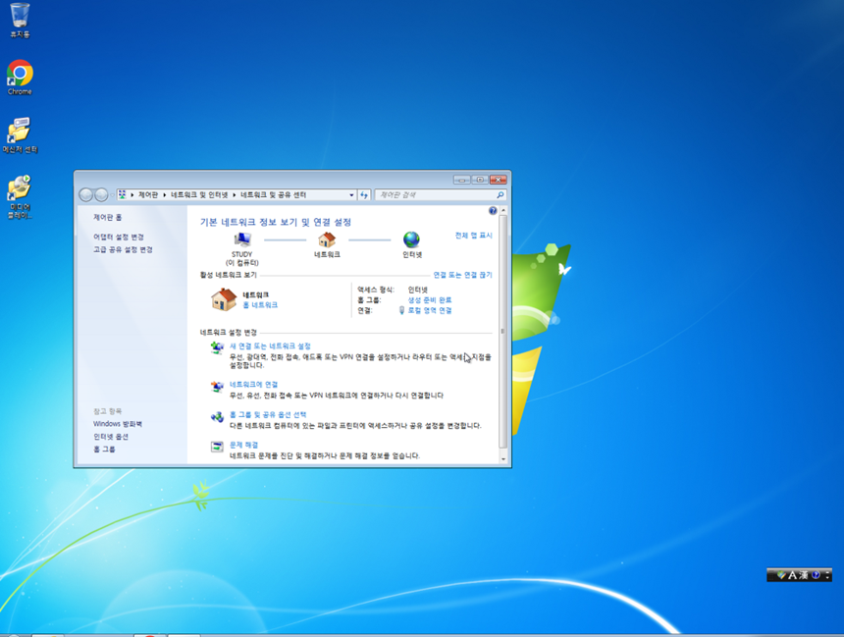Click the scrollbar up arrow in the window
The width and height of the screenshot is (844, 637).
pyautogui.click(x=503, y=211)
